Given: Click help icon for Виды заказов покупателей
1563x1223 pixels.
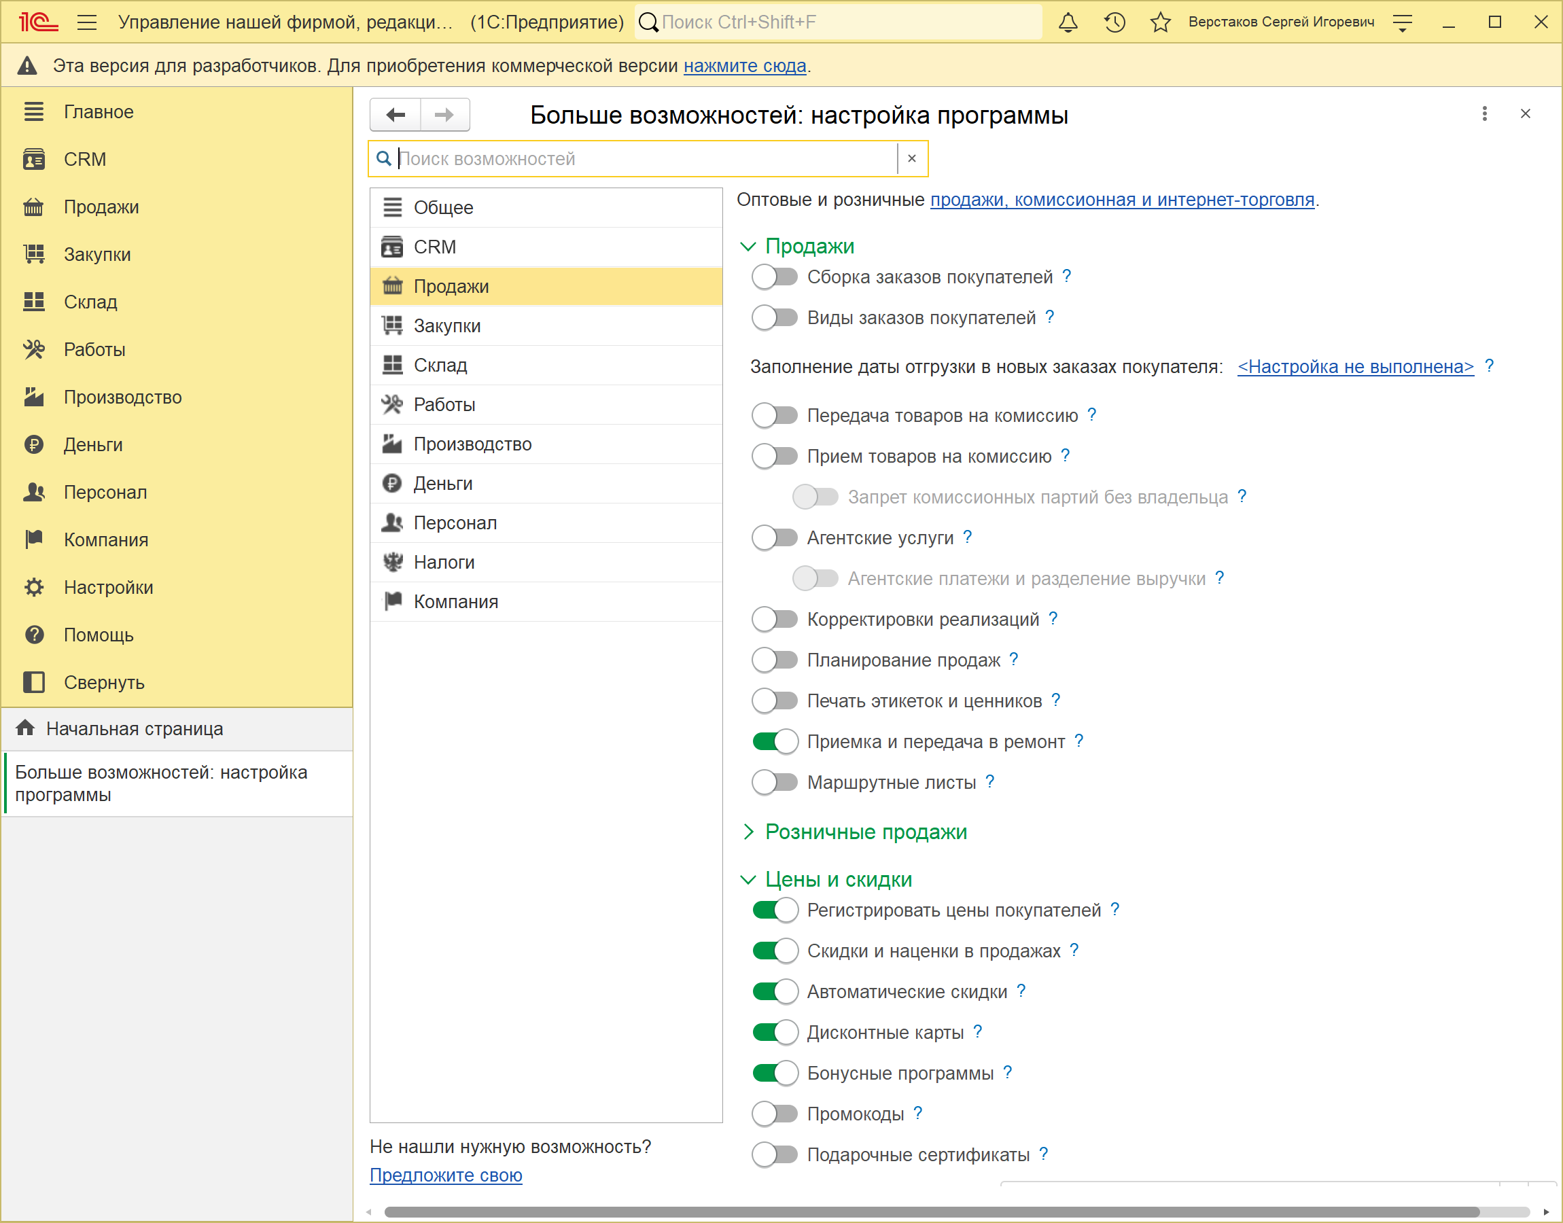Looking at the screenshot, I should tap(1049, 317).
